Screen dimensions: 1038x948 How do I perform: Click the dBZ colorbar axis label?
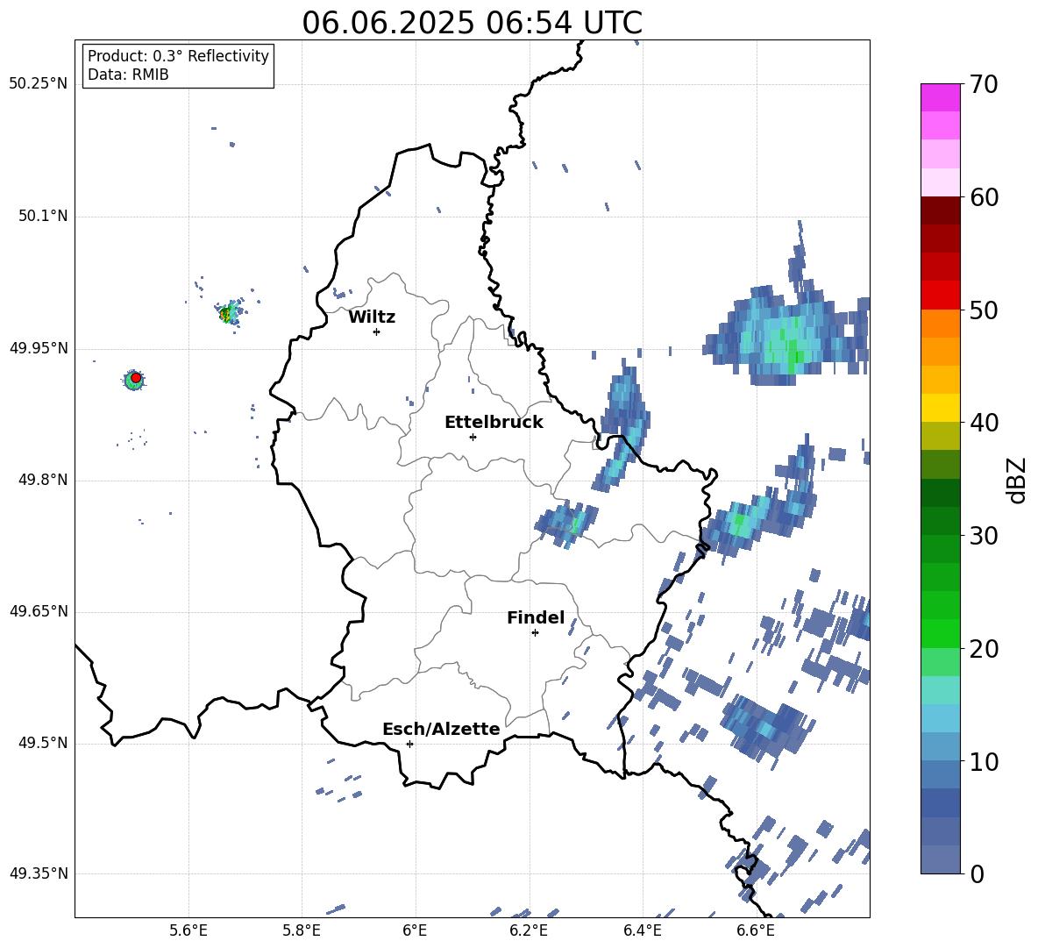pos(1018,480)
